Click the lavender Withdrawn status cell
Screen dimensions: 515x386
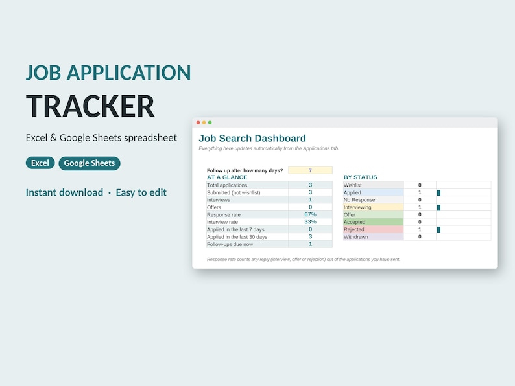click(374, 237)
